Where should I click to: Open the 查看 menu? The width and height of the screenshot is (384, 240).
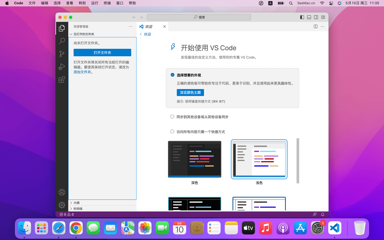(x=70, y=3)
